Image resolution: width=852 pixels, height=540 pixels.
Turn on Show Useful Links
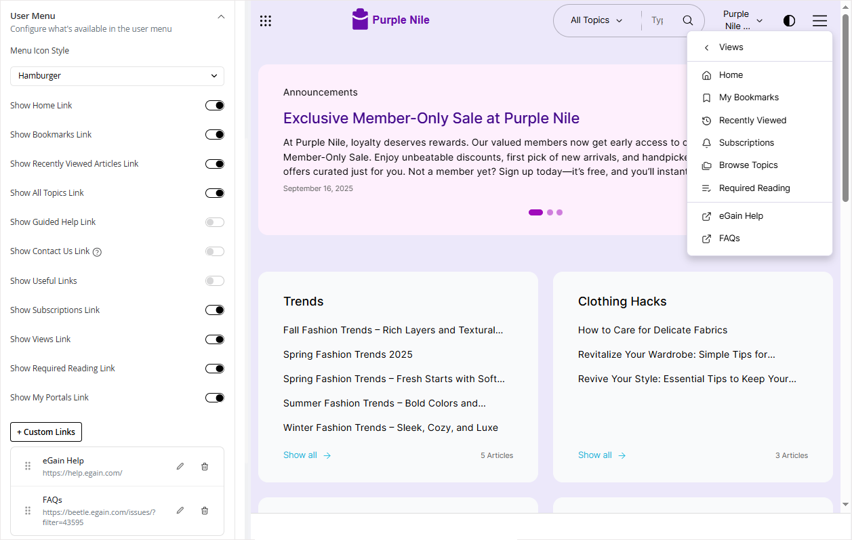point(214,281)
